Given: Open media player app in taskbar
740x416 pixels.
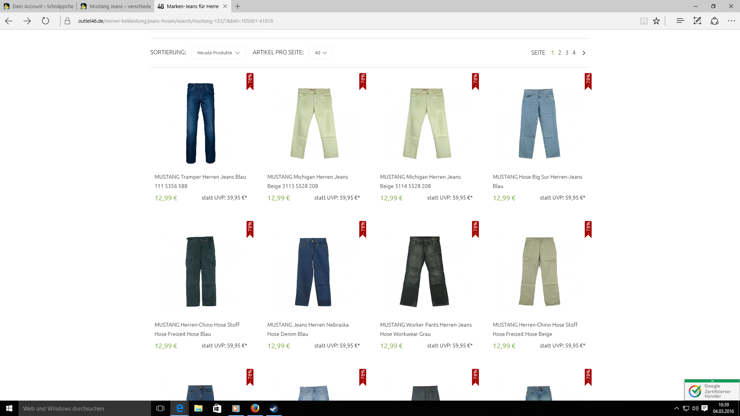Looking at the screenshot, I should coord(236,408).
